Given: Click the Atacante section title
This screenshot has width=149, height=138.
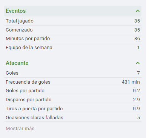Looking at the screenshot, I should pos(17,63).
